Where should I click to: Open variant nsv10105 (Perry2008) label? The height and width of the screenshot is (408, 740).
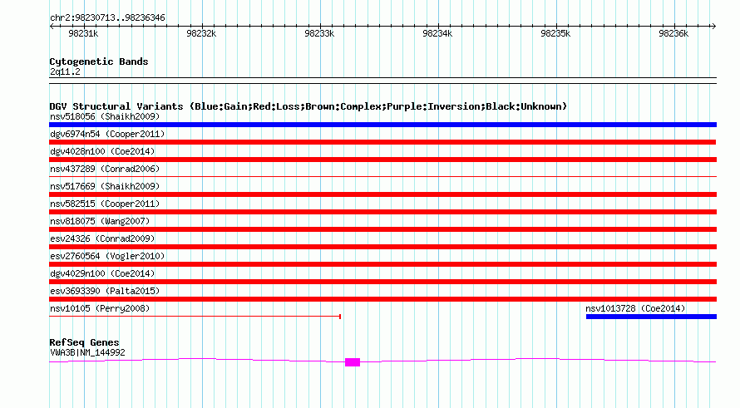click(x=100, y=308)
